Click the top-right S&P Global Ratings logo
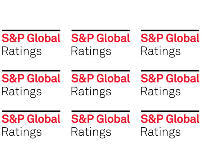This screenshot has width=202, height=168. click(170, 44)
